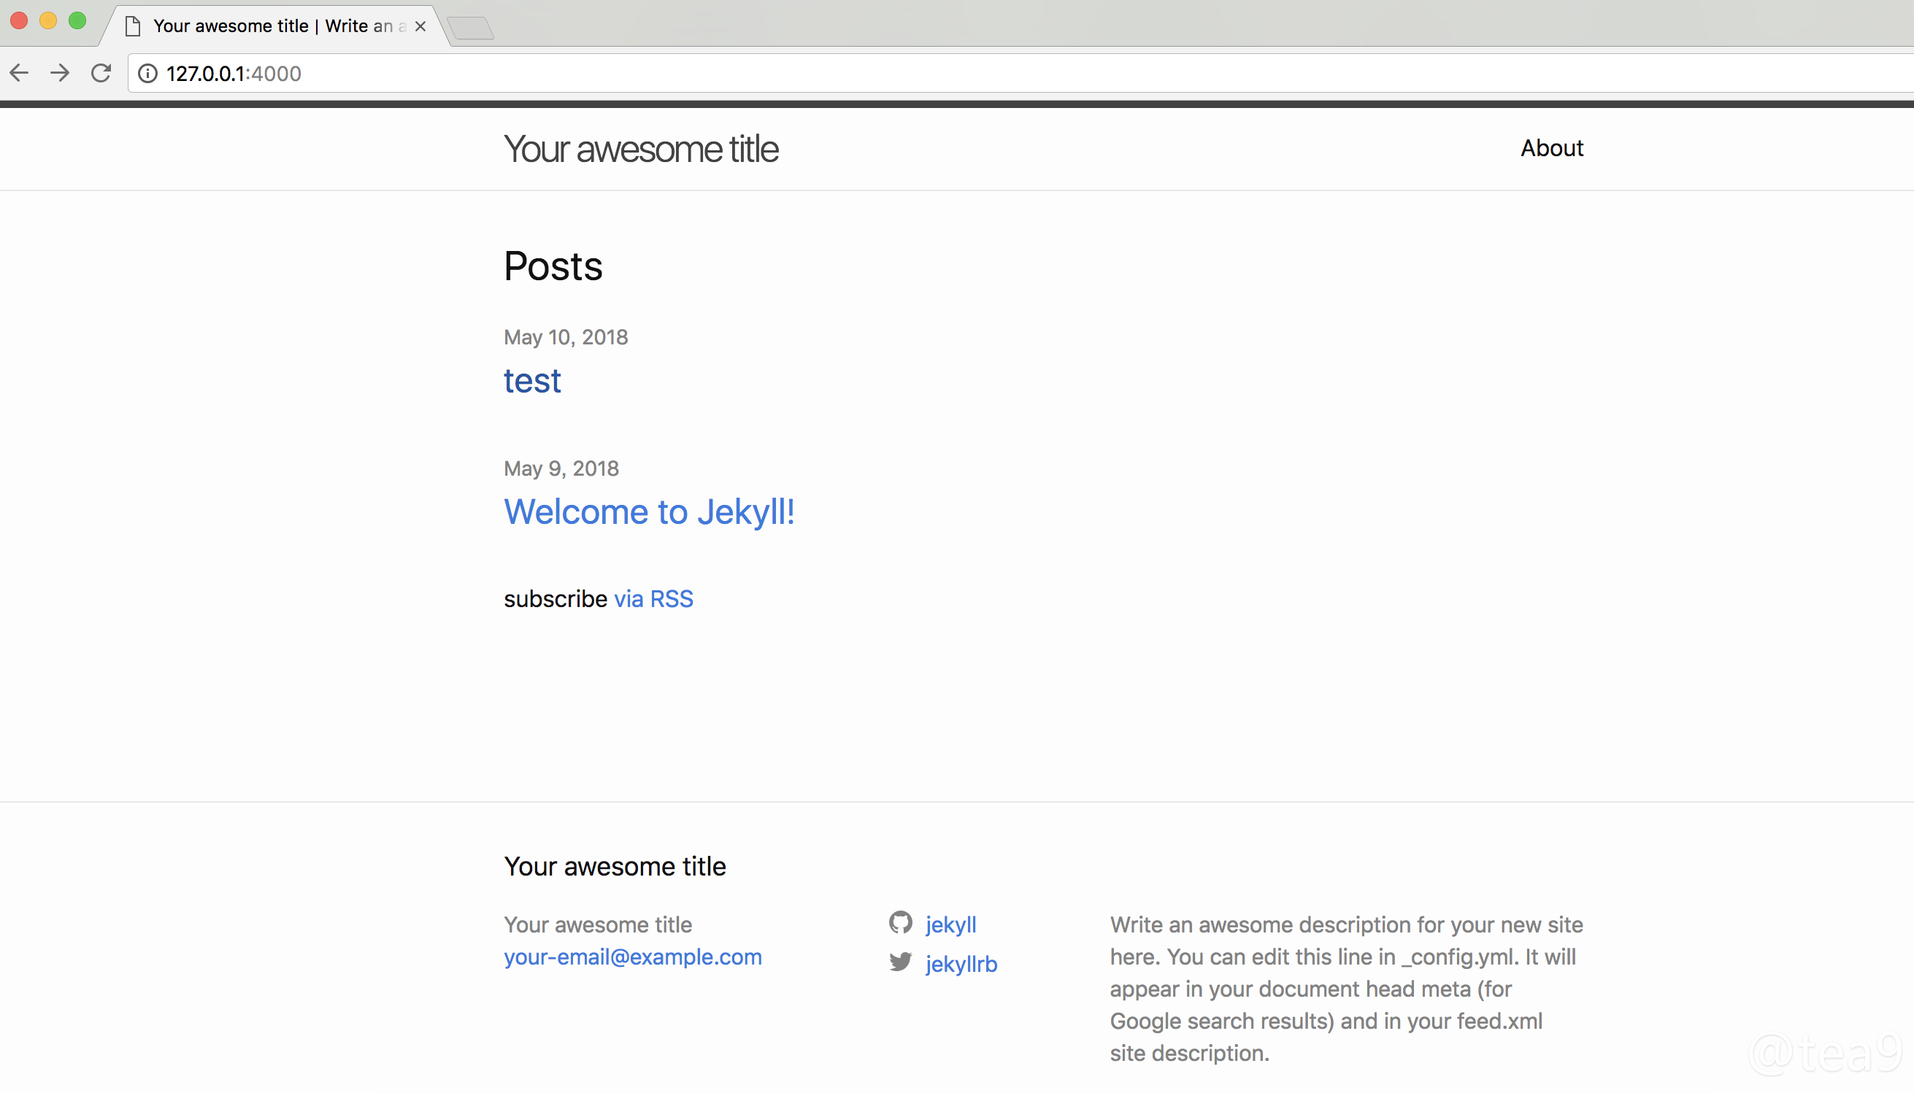Open the jekyllrb Twitter link
The image size is (1914, 1093).
961,964
